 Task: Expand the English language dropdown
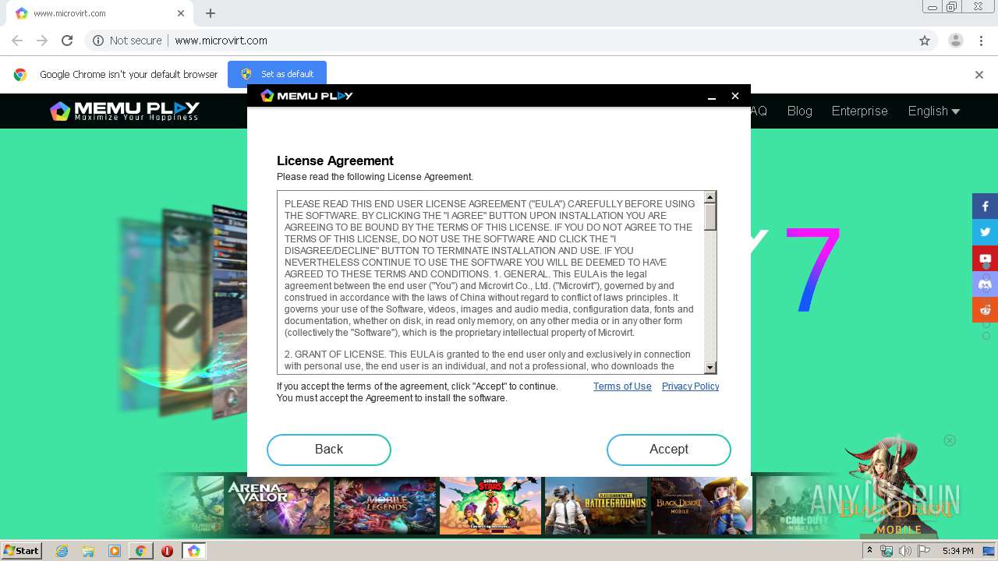933,111
